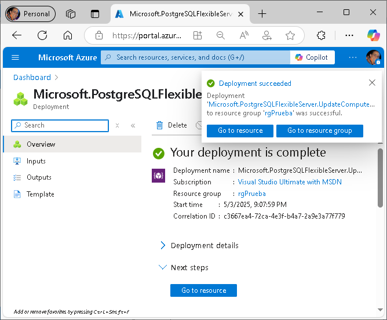
Task: Open a new browser tab
Action: 262,14
